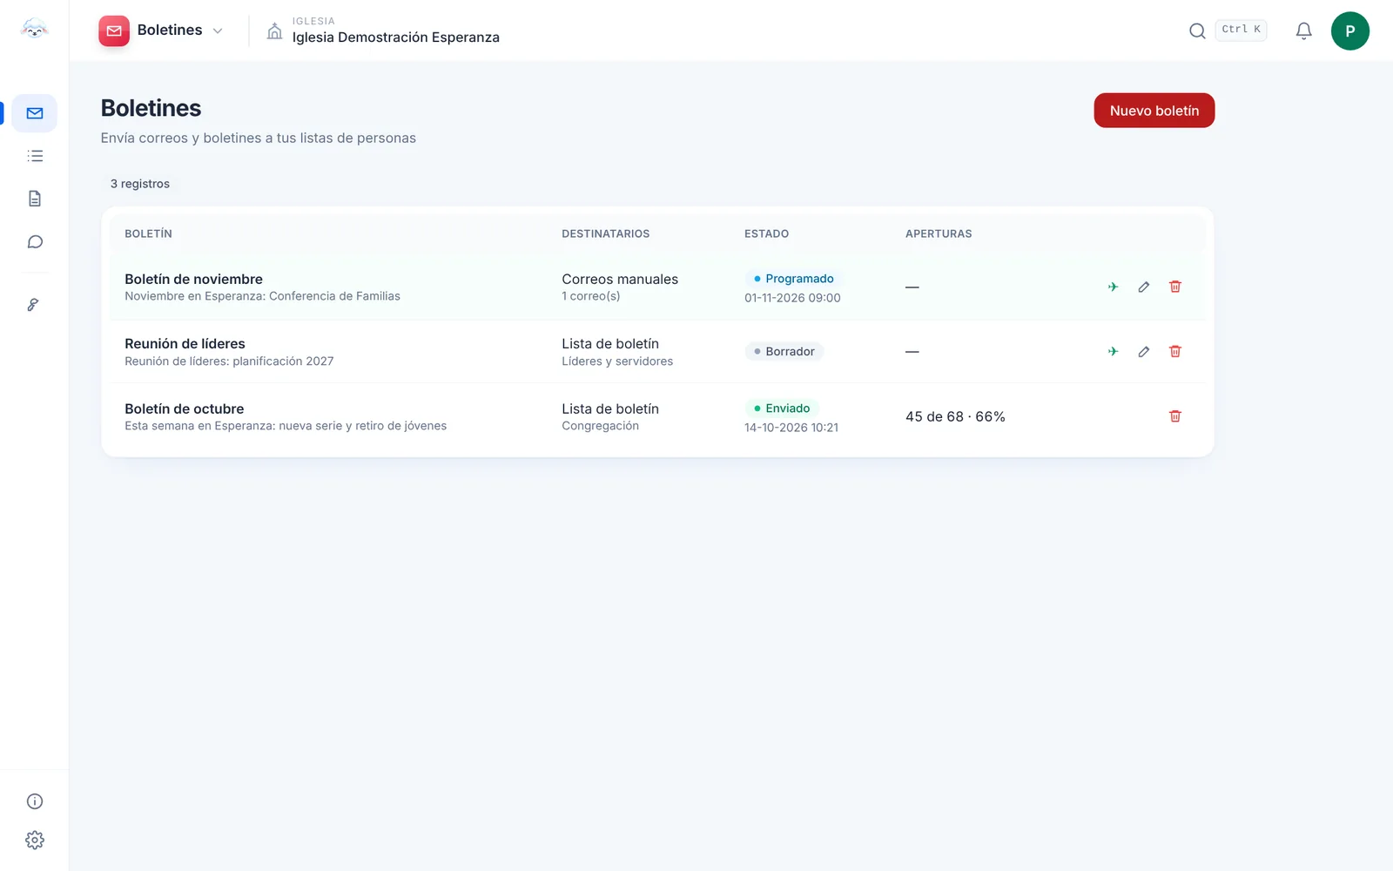Image resolution: width=1393 pixels, height=871 pixels.
Task: Send Boletín de noviembre with plane icon
Action: click(1113, 287)
